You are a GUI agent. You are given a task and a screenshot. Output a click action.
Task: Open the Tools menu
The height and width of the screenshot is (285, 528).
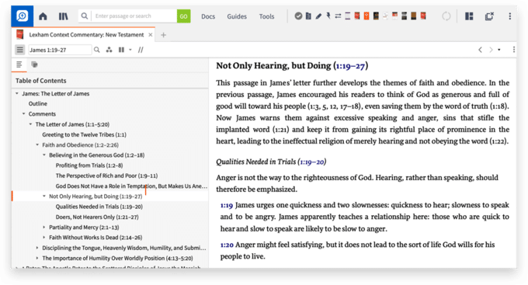click(266, 16)
